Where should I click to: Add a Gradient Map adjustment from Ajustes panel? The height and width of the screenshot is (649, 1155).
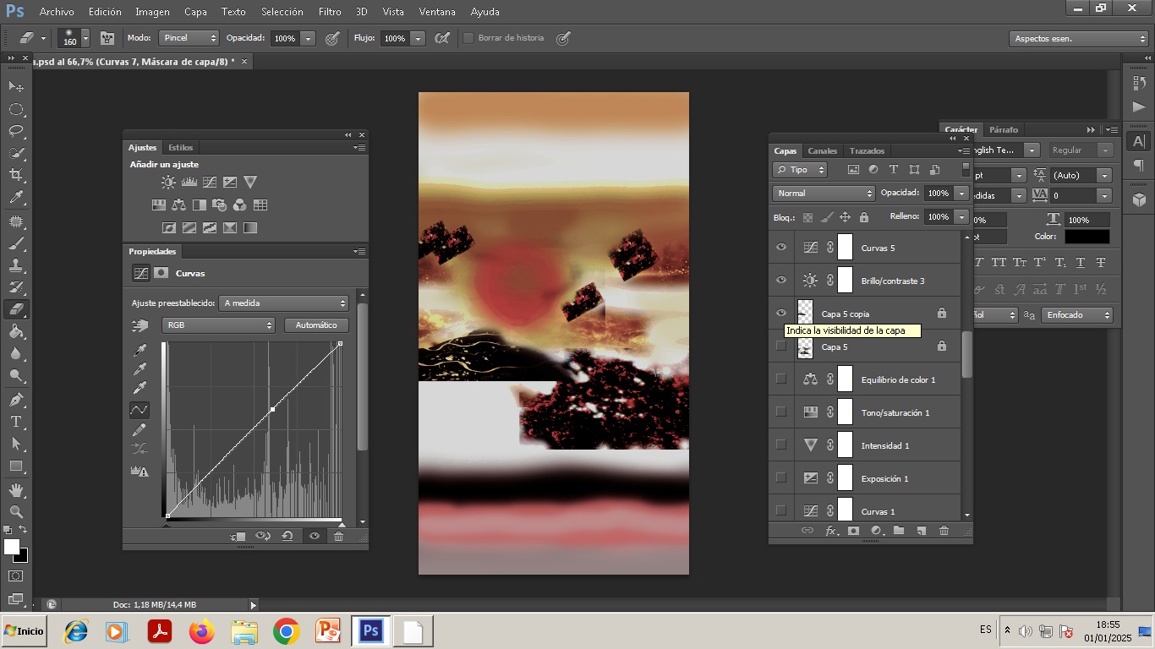point(250,227)
